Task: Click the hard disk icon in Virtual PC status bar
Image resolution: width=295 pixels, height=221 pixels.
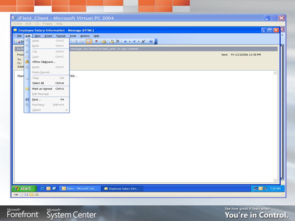Action: coord(16,195)
